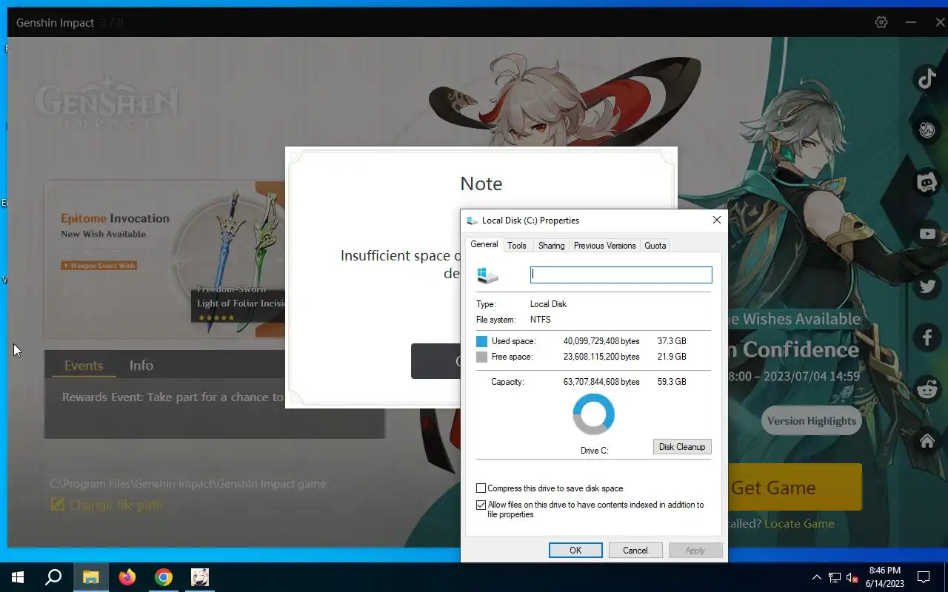Open the notification center icon

click(924, 577)
